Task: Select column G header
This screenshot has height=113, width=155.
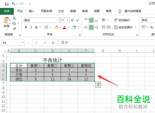Action: 103,51
